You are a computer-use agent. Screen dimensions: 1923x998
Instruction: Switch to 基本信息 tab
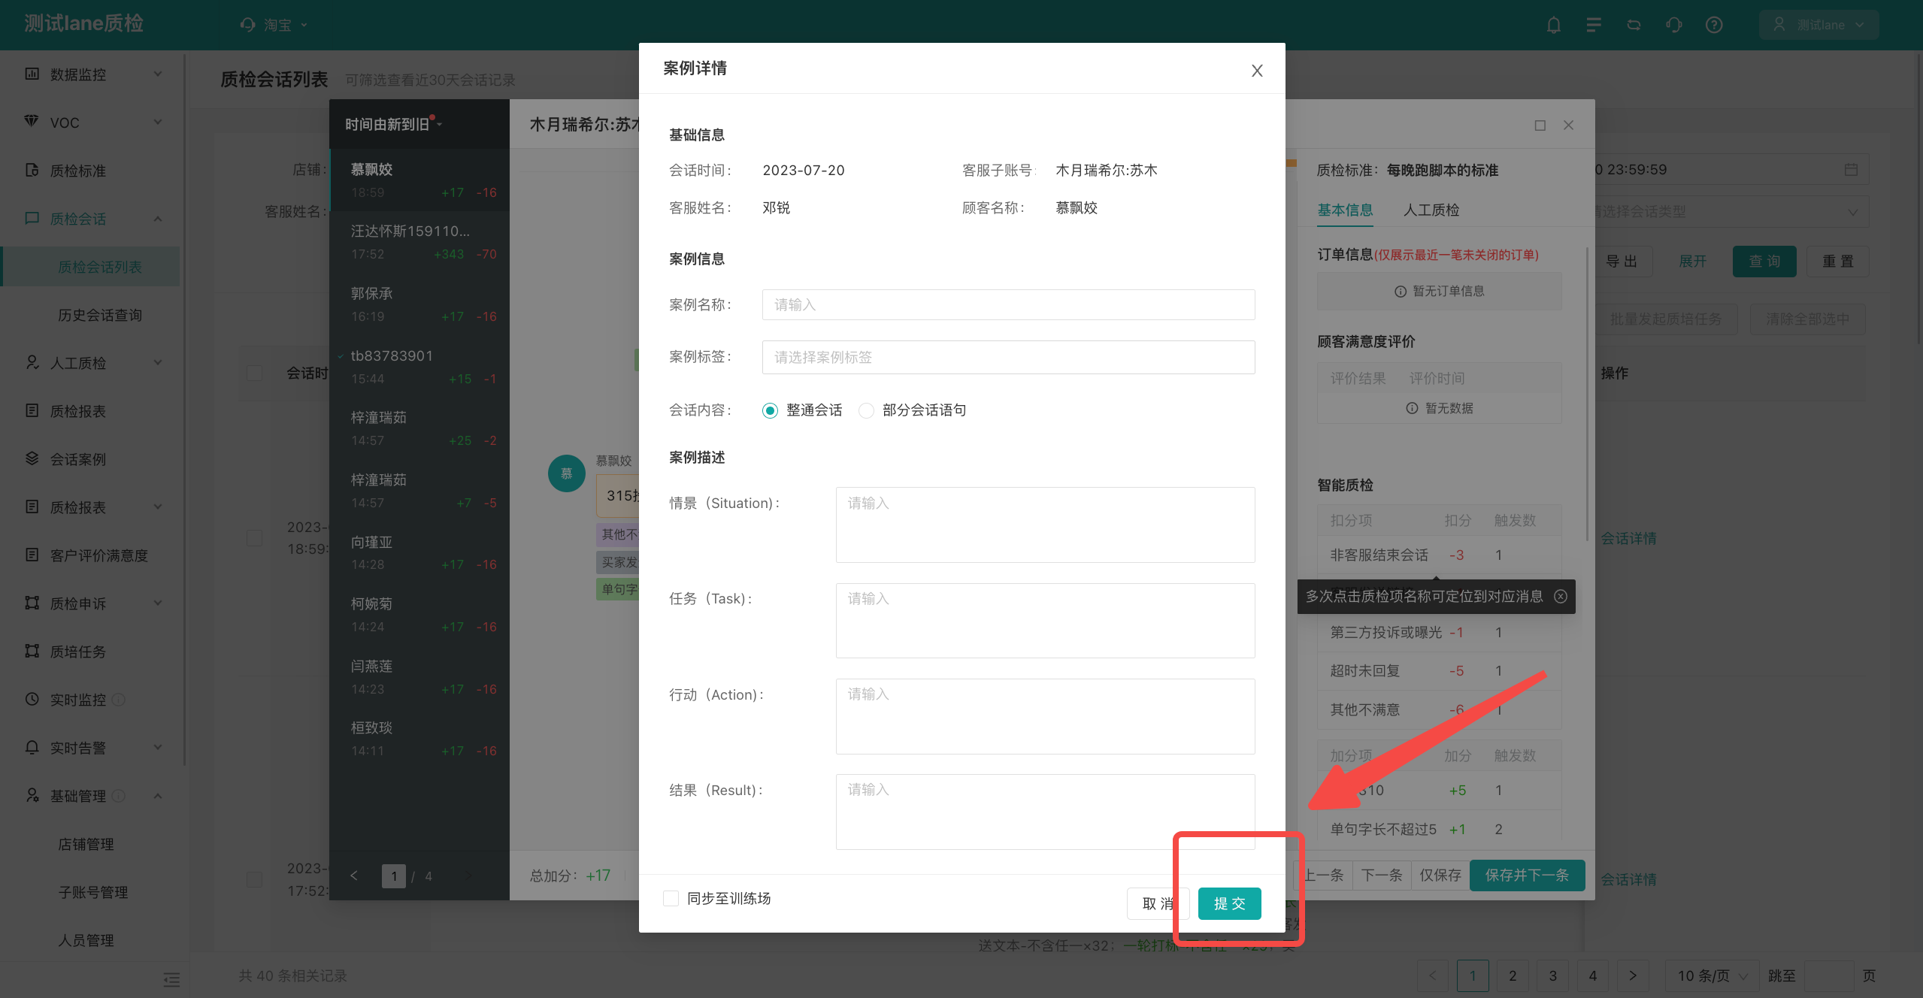pyautogui.click(x=1345, y=210)
